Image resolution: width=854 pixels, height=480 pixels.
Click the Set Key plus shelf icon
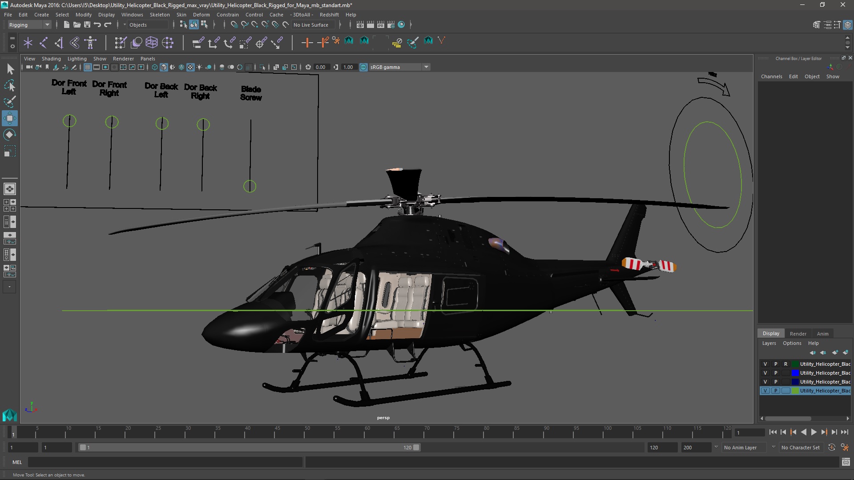[307, 43]
